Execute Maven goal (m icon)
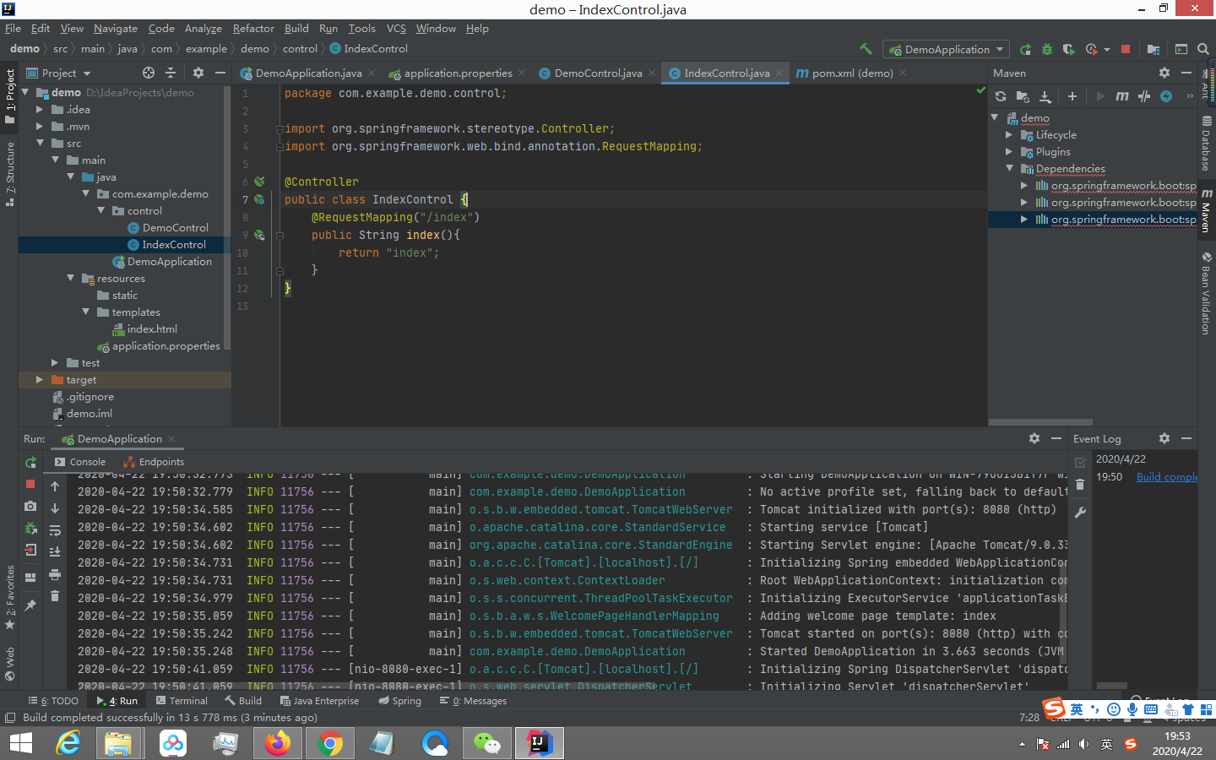 tap(1121, 96)
